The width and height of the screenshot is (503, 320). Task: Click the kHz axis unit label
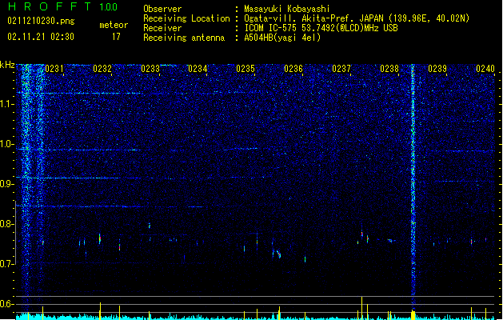pos(7,65)
